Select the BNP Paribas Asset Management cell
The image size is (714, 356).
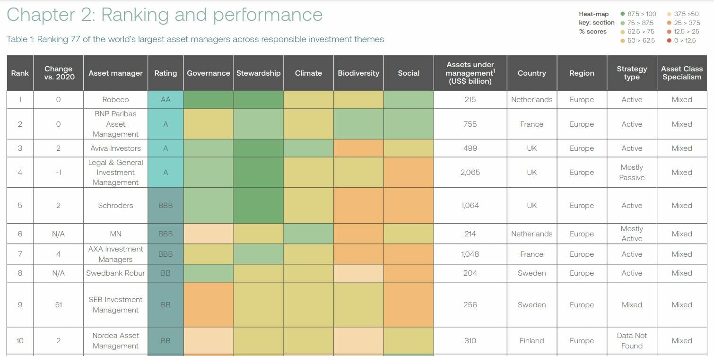[x=115, y=124]
